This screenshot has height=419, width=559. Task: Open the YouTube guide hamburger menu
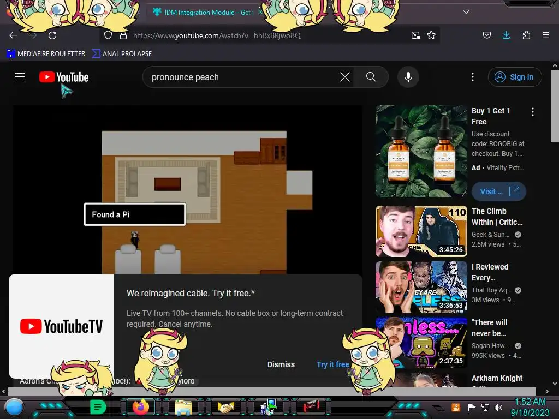click(20, 77)
